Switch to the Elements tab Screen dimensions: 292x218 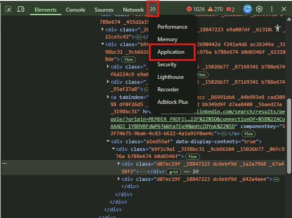coord(46,10)
